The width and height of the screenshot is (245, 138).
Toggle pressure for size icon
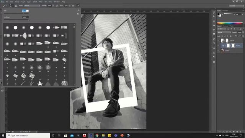78,6
